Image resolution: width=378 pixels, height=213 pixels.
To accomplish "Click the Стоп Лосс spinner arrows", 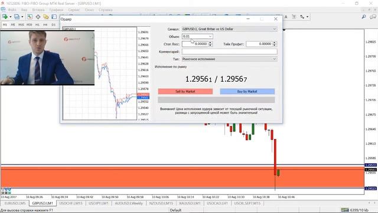I will 210,44.
